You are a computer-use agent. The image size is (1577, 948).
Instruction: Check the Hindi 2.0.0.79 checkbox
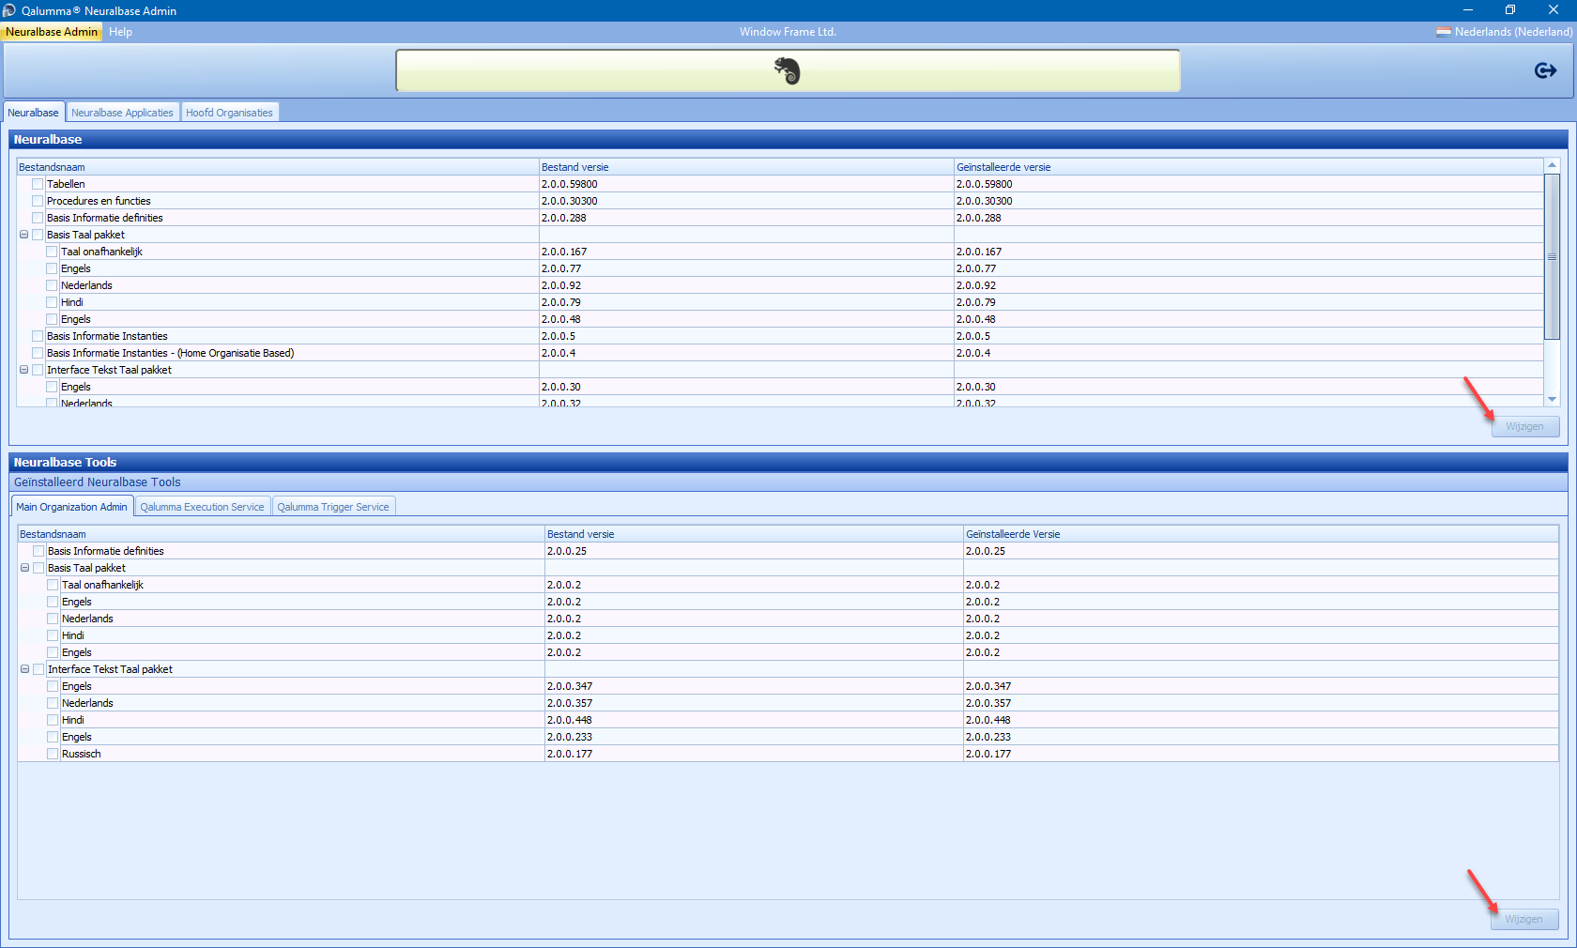(52, 302)
